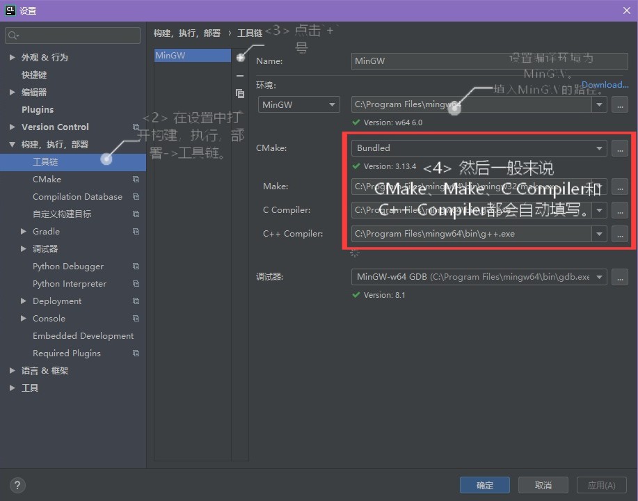Expand the Console node
638x501 pixels.
tap(23, 318)
